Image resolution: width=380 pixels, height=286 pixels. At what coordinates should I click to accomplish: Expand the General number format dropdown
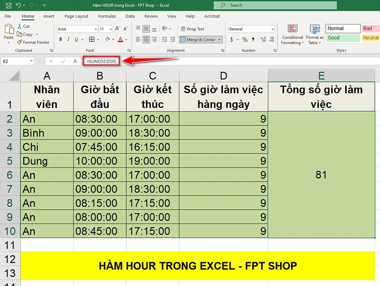coord(272,29)
